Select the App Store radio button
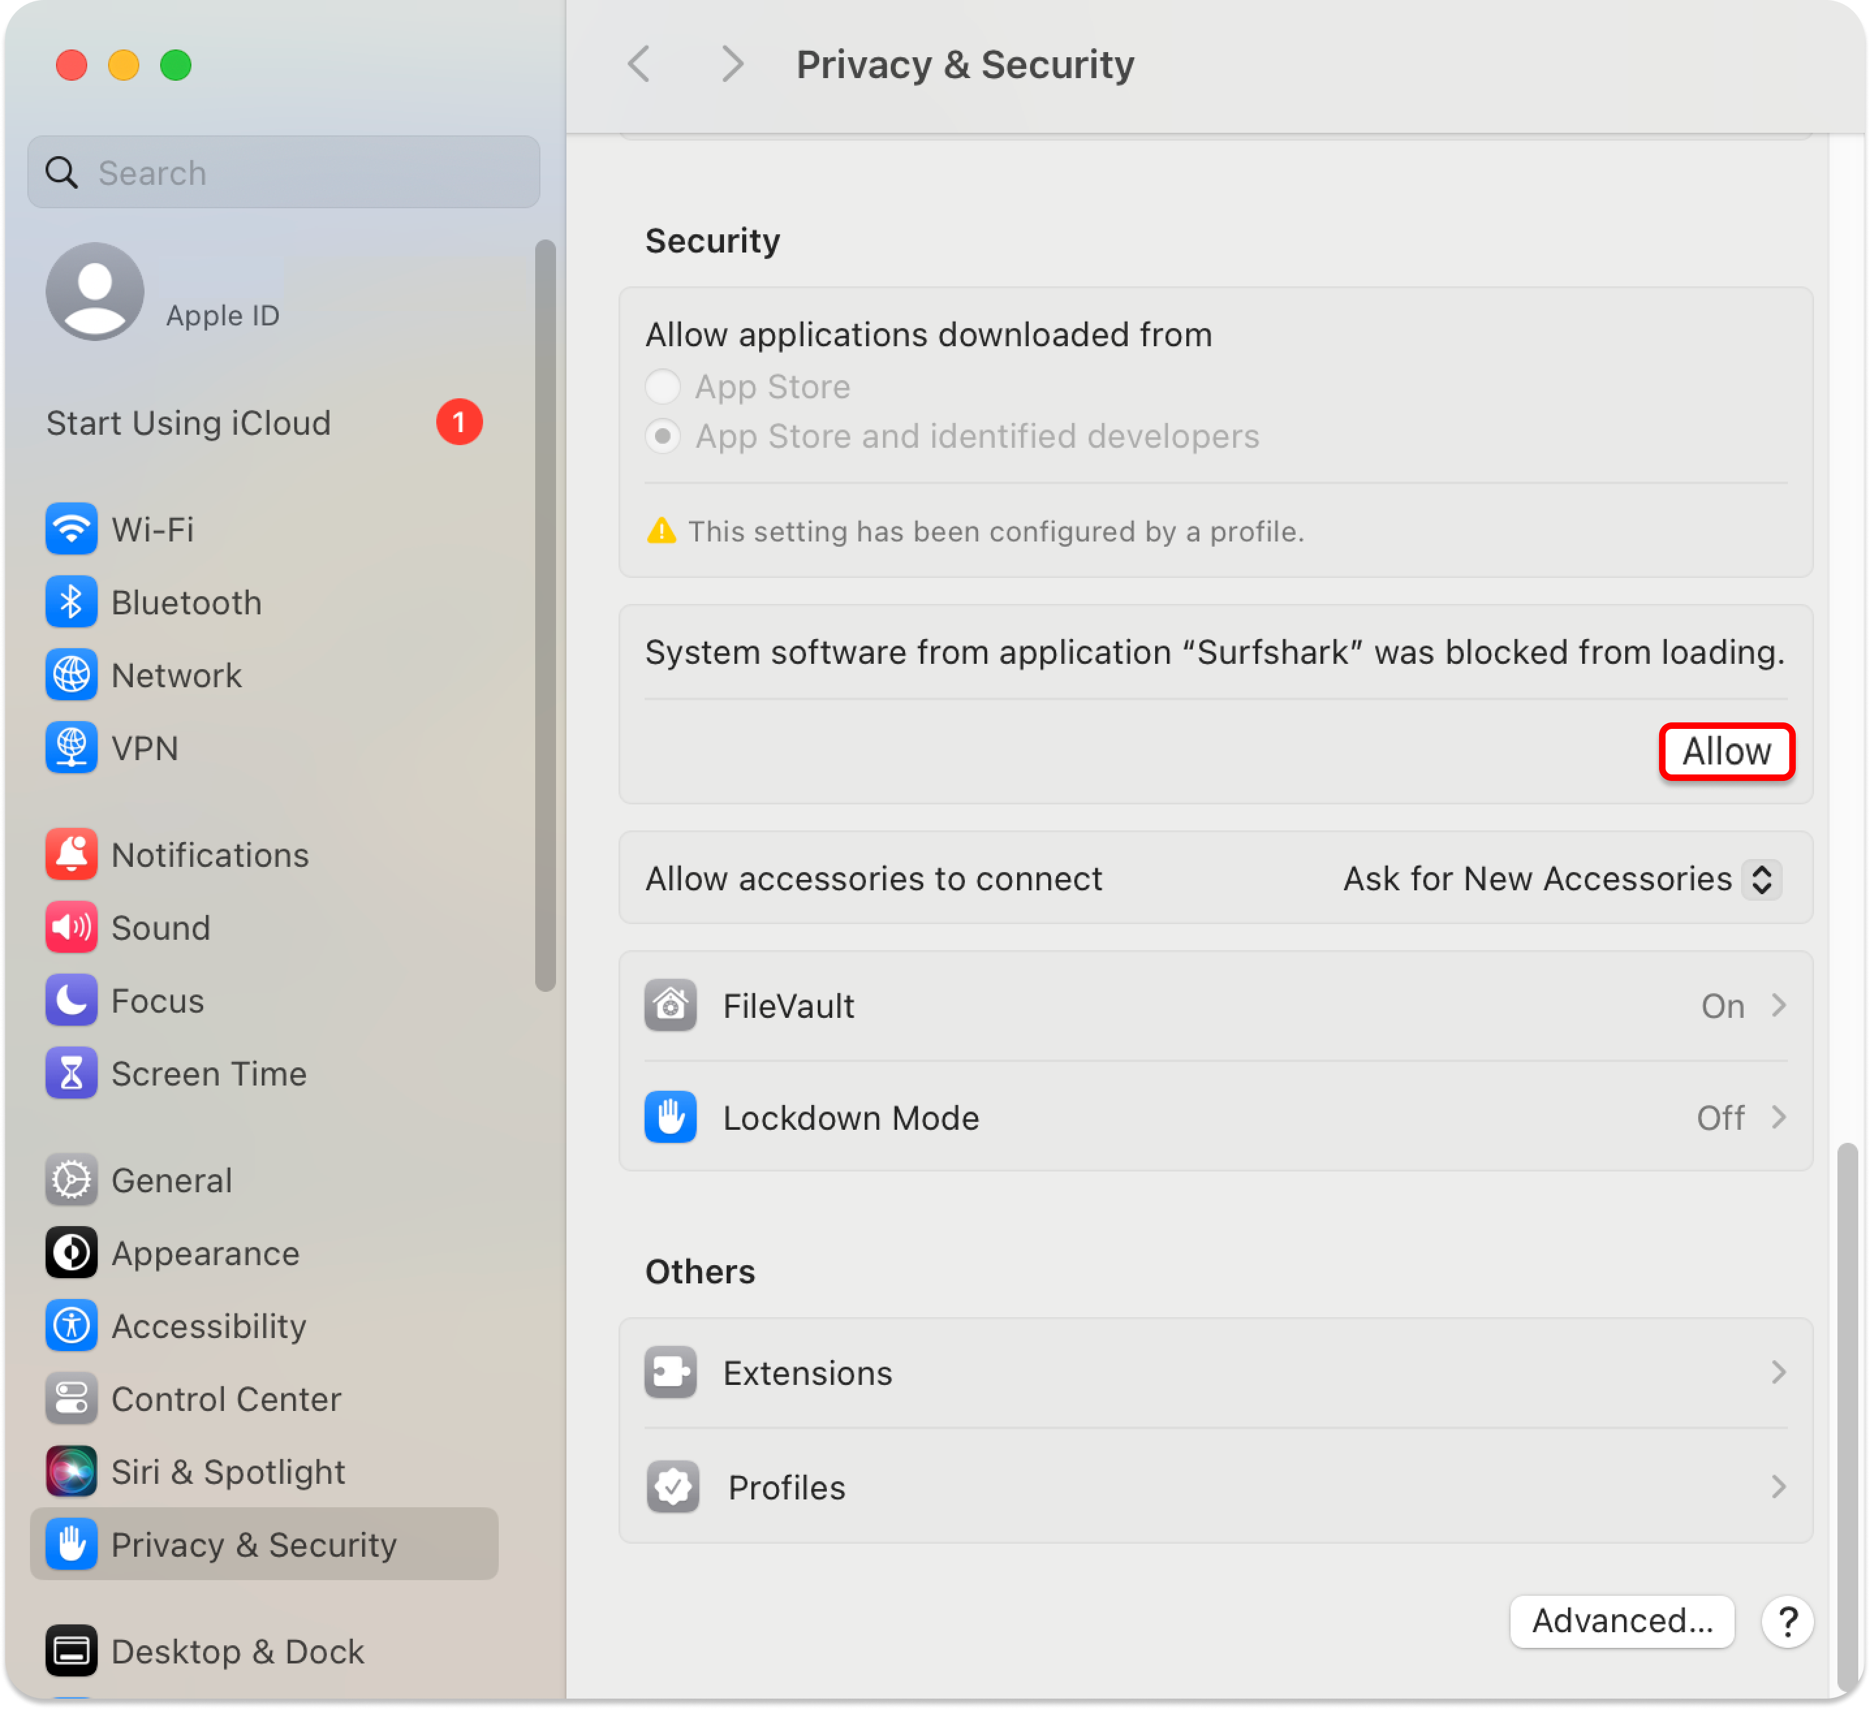 (x=662, y=387)
